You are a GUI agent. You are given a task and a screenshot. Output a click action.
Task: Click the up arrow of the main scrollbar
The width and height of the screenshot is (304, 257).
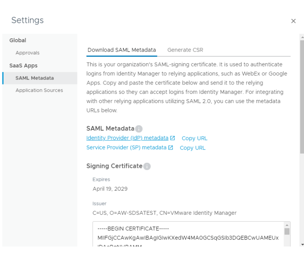[302, 37]
